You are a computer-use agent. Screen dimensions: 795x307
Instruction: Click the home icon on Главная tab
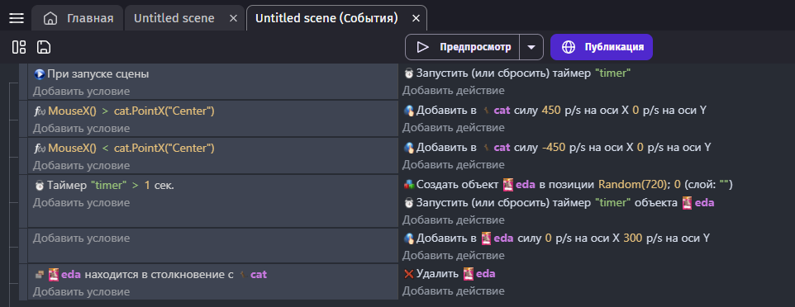click(x=50, y=18)
